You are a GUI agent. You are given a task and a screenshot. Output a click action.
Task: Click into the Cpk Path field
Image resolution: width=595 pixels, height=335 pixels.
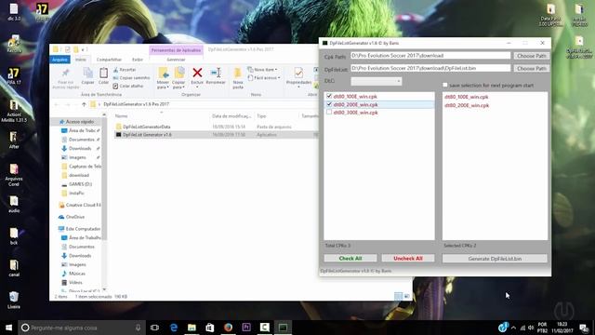point(430,56)
